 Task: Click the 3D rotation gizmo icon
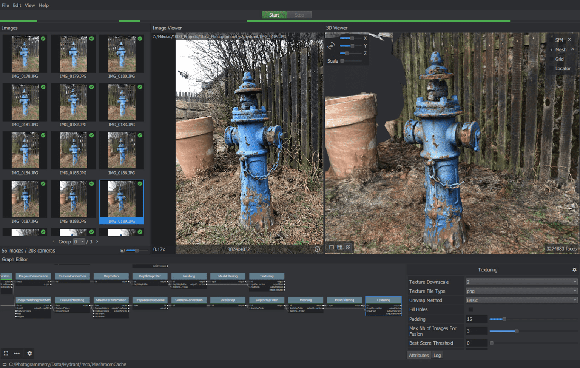(331, 45)
